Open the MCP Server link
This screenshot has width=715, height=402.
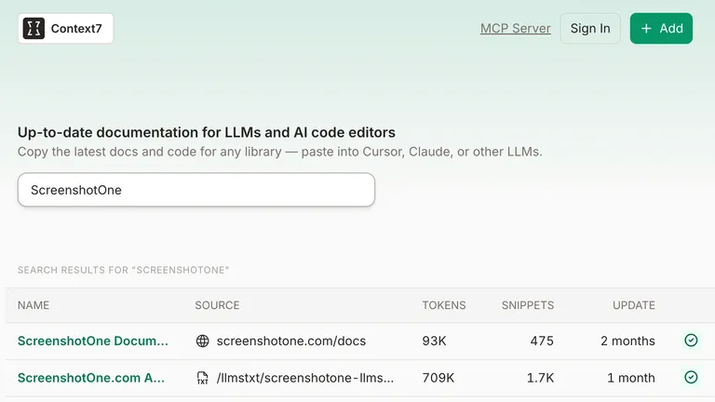(515, 28)
